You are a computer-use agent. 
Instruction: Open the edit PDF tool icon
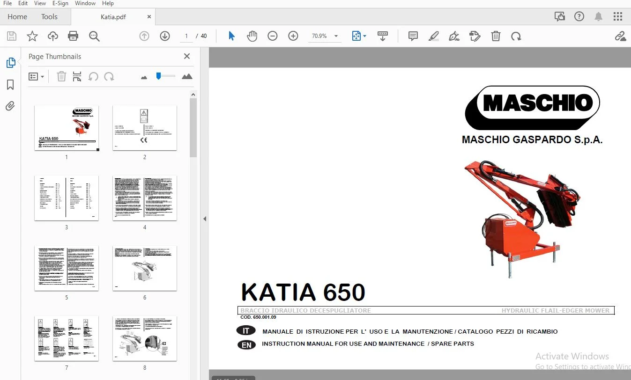coord(475,36)
